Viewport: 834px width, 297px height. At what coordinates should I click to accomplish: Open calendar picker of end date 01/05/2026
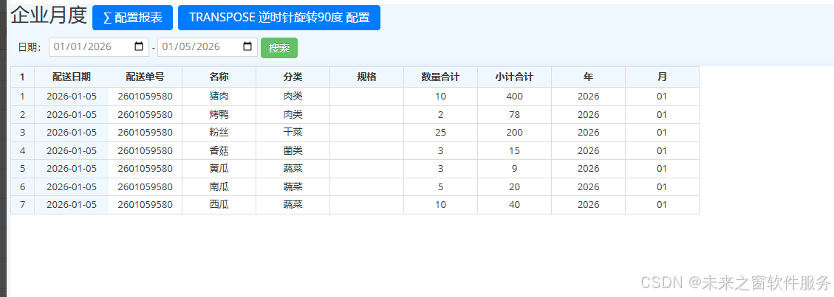[248, 46]
